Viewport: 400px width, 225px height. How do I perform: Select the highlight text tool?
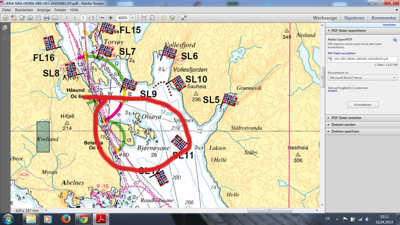(172, 18)
